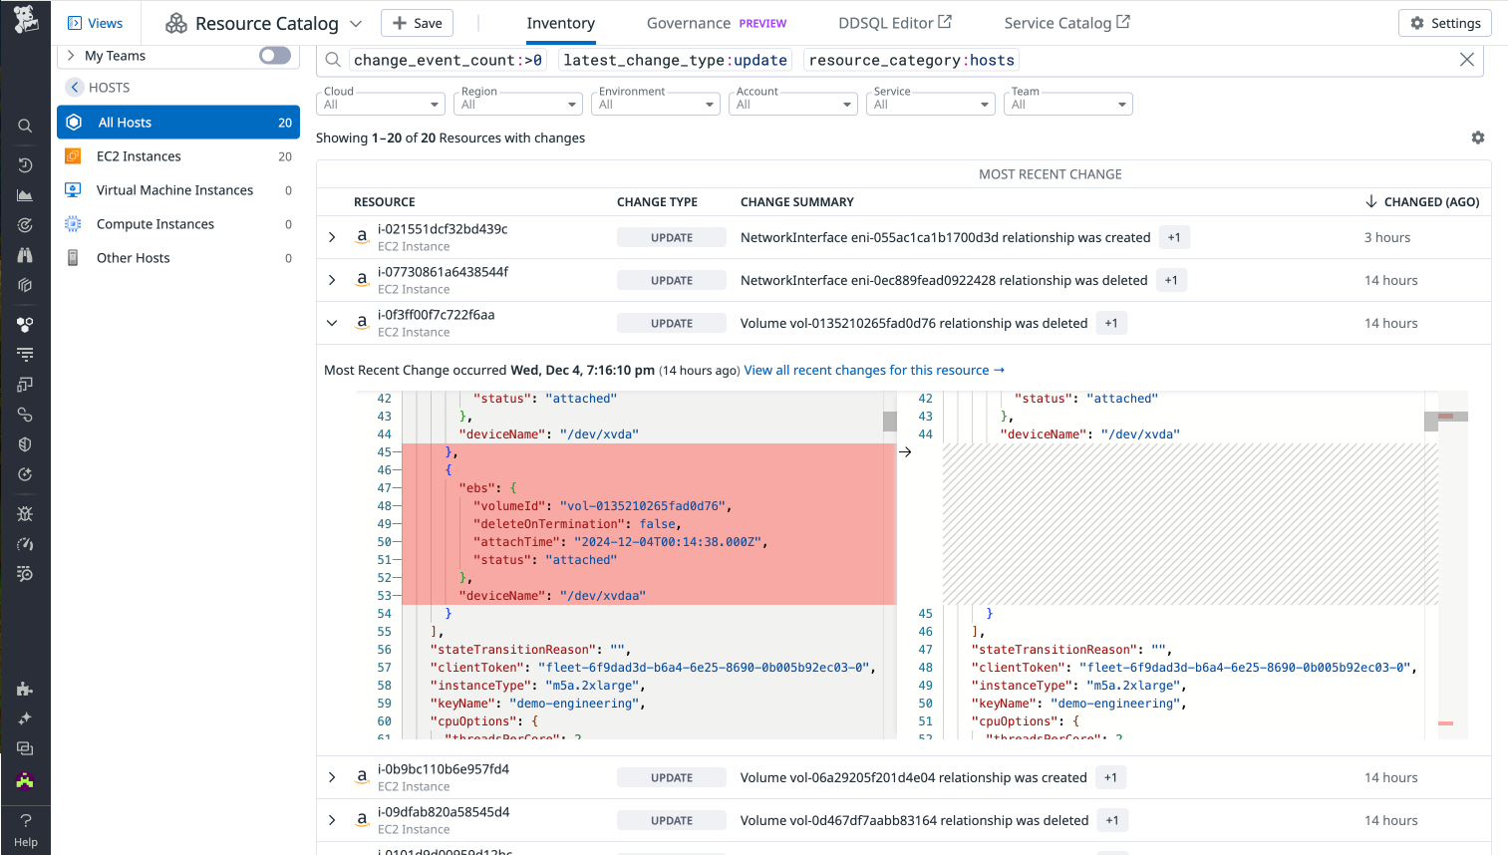This screenshot has width=1508, height=855.
Task: Expand the i-021551dcf32bd439c resource row
Action: tap(332, 237)
